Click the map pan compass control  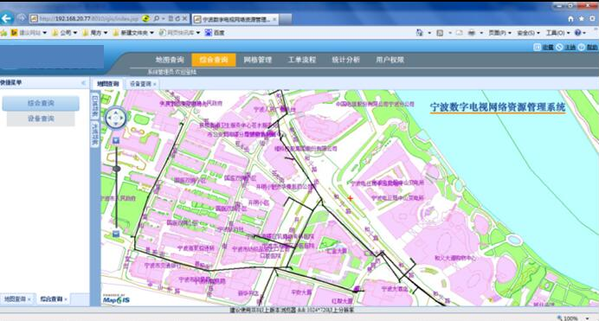[116, 118]
